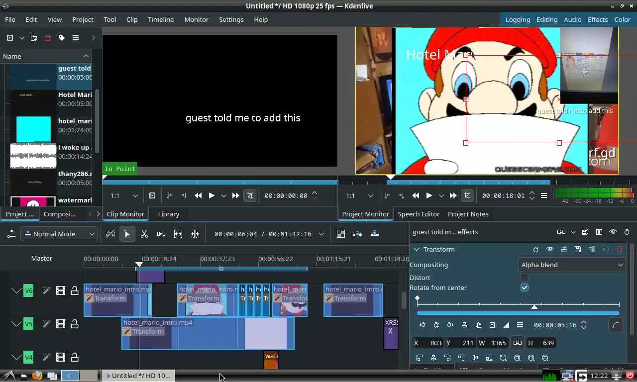The image size is (637, 382).
Task: Activate the Selection tool arrow
Action: [x=127, y=234]
